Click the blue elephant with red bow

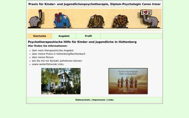(x=62, y=20)
